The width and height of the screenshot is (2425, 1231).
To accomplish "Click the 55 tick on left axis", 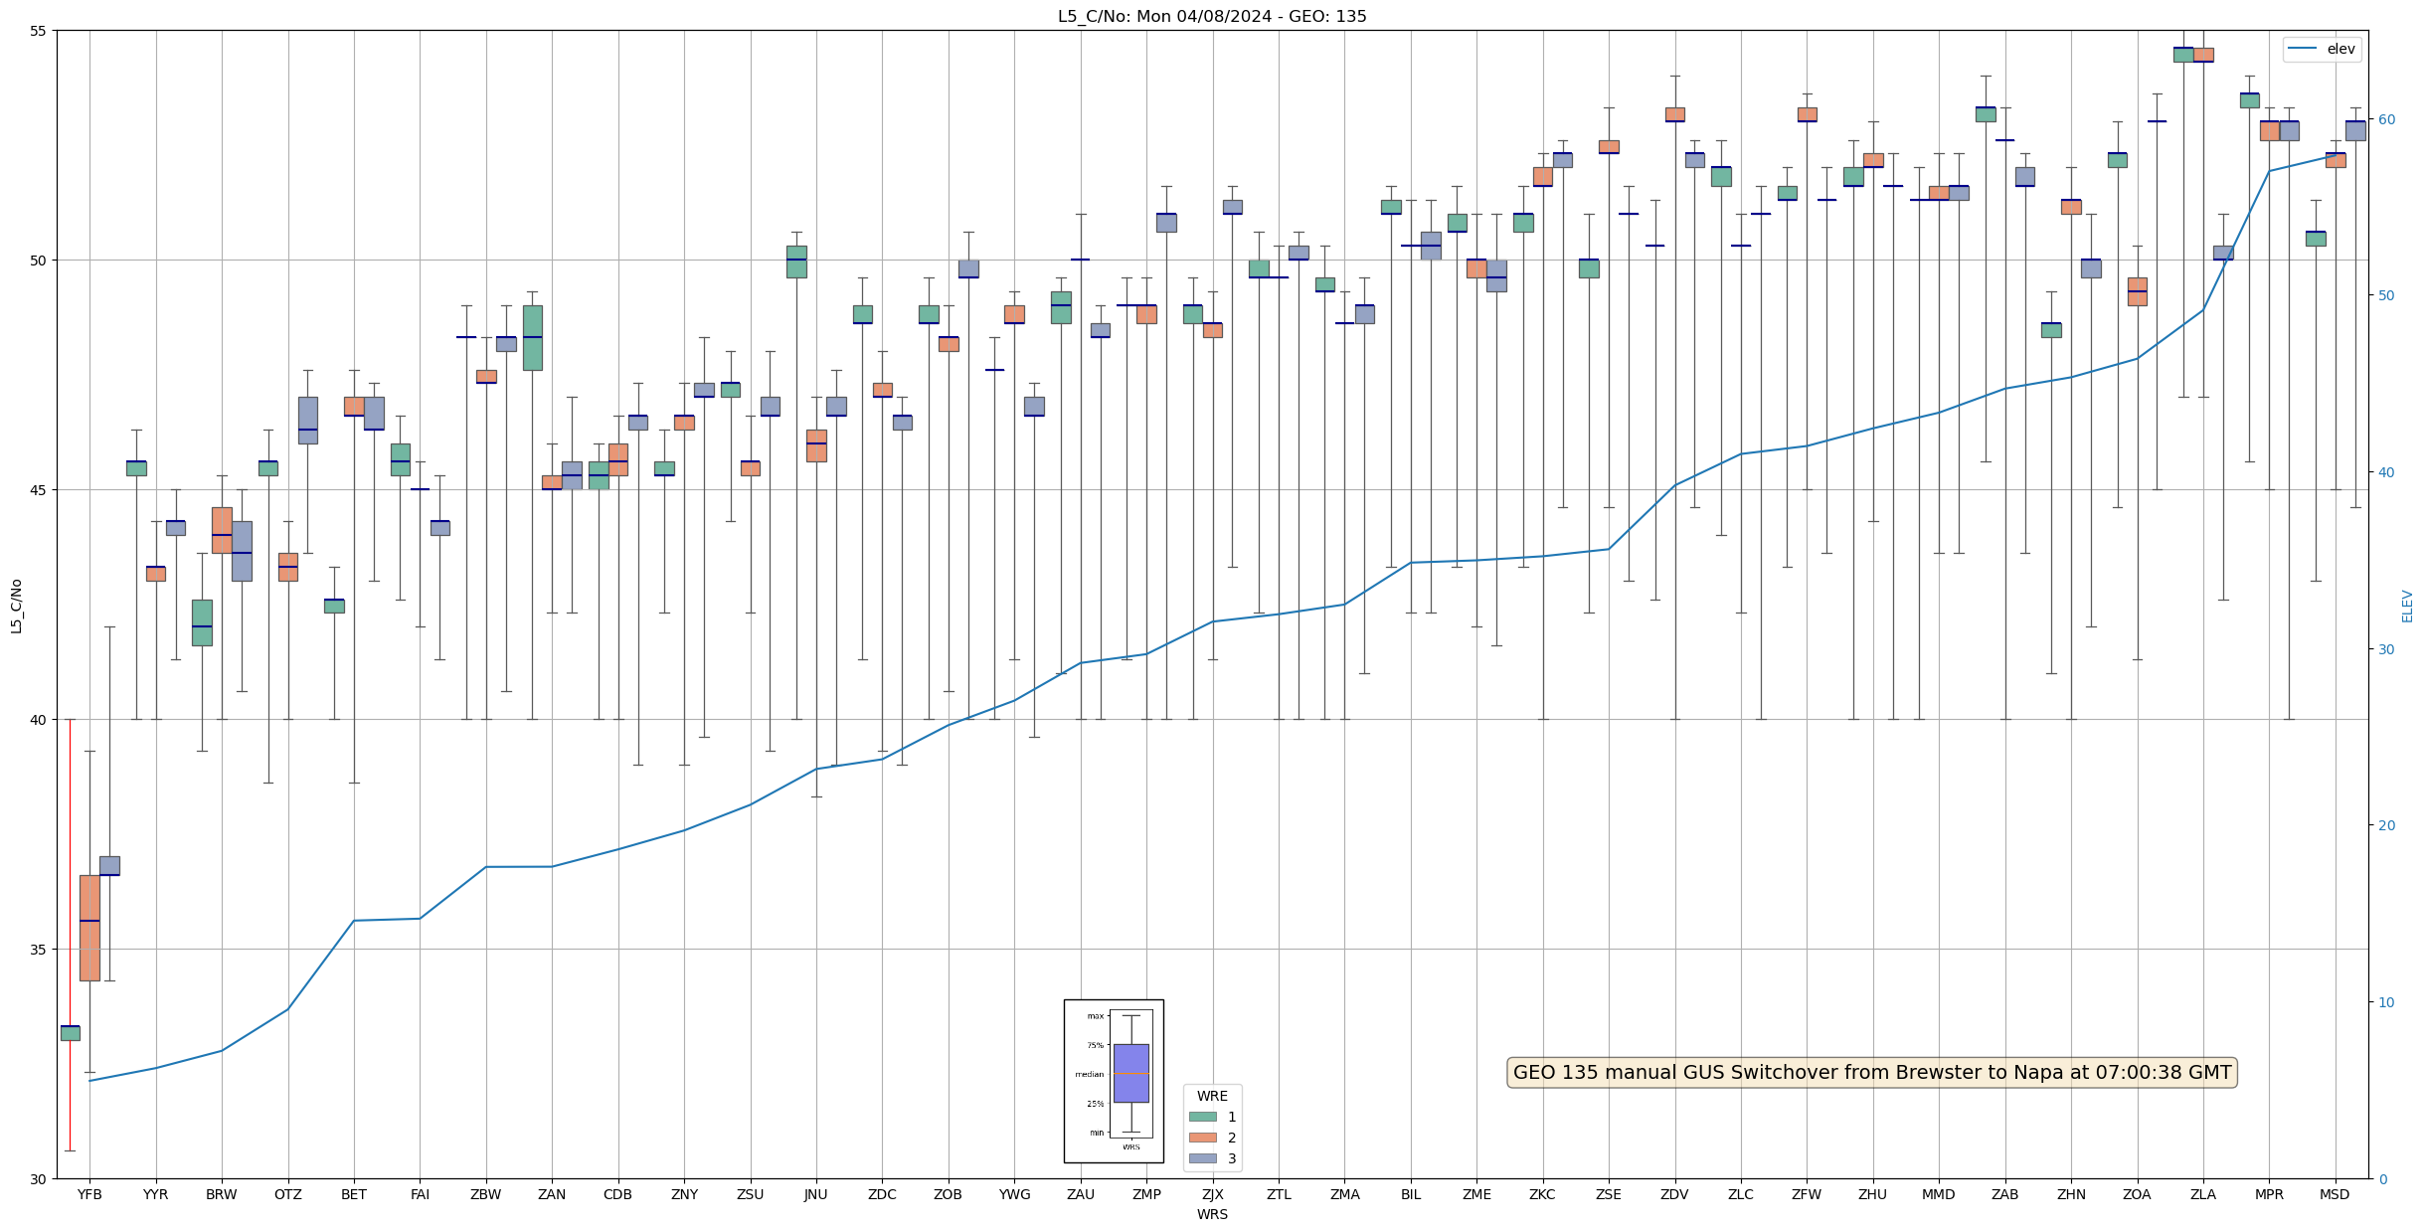I will 38,31.
